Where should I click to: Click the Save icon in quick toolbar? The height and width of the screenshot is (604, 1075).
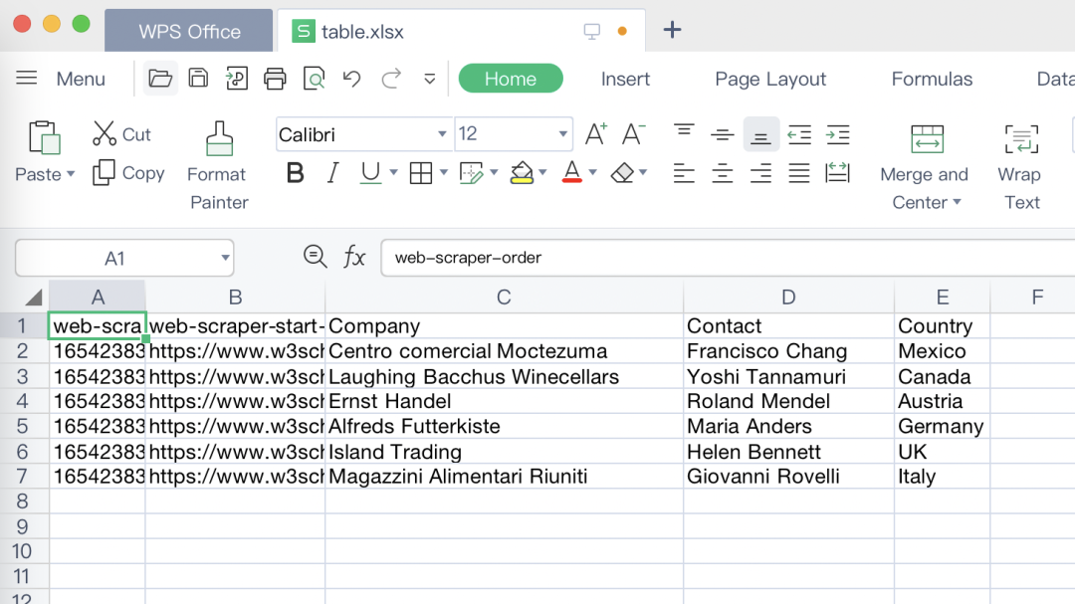click(199, 79)
